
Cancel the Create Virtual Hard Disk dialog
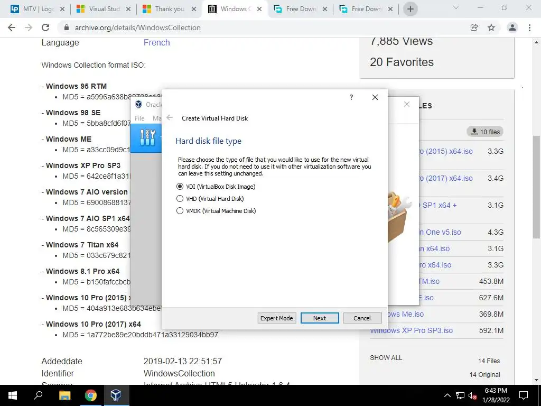pos(362,318)
